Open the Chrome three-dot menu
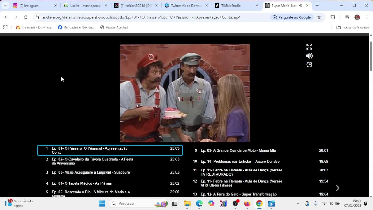 click(x=367, y=17)
